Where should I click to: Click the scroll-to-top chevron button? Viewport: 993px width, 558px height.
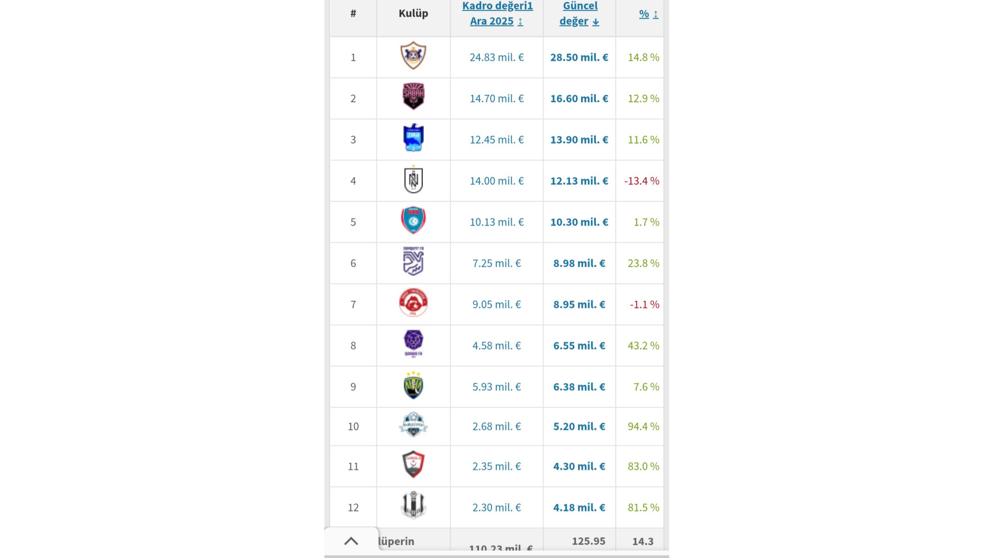[351, 541]
